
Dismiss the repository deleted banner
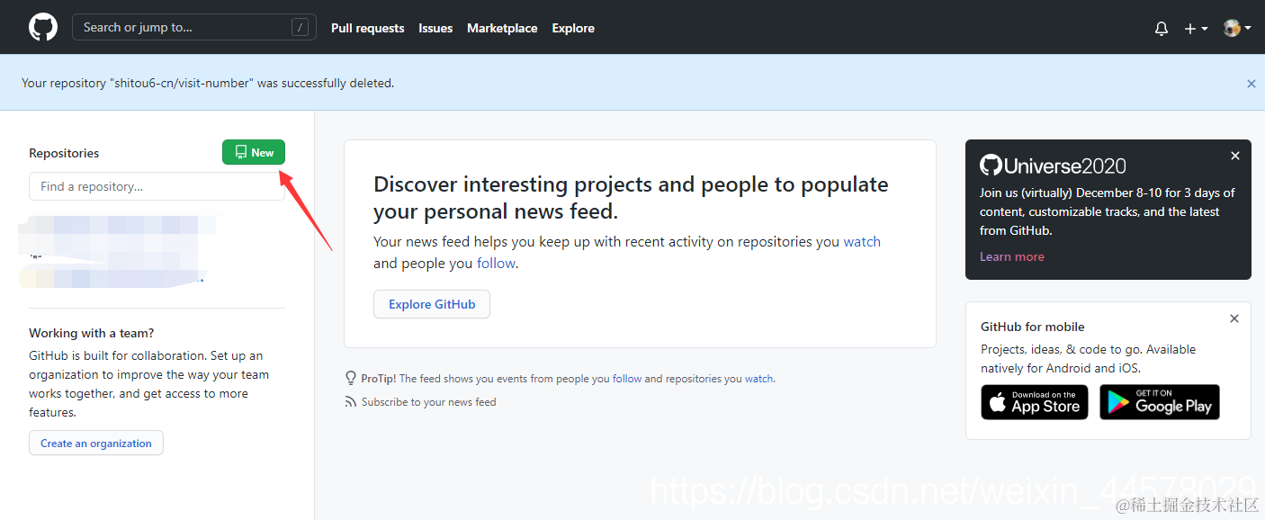[x=1251, y=83]
